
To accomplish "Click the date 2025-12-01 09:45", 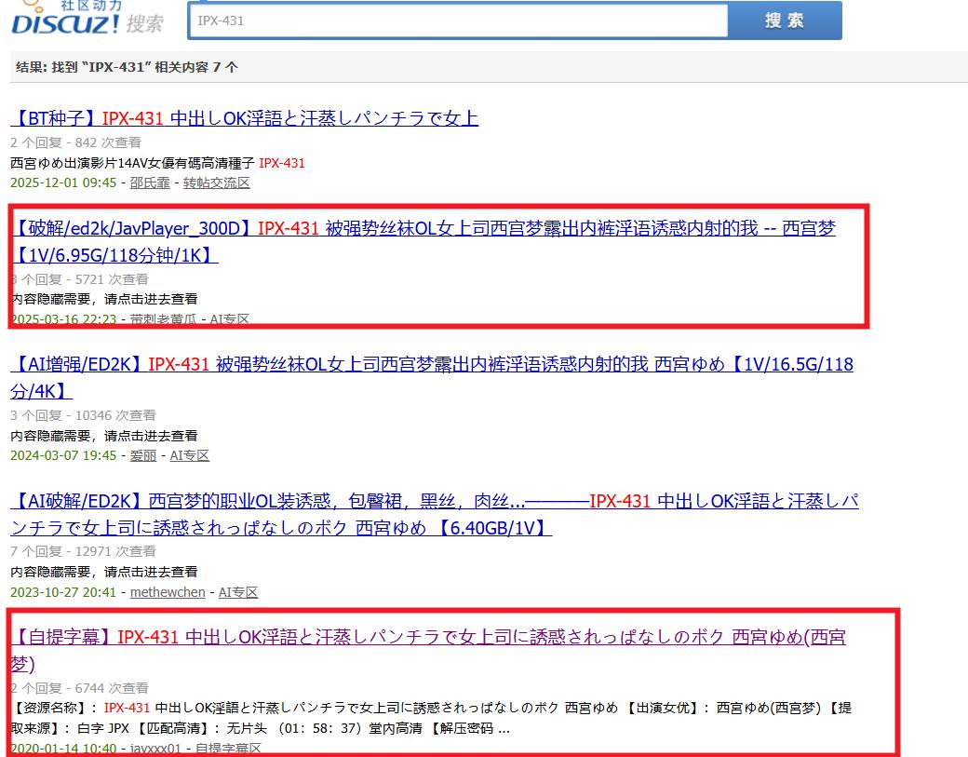I will pyautogui.click(x=63, y=182).
